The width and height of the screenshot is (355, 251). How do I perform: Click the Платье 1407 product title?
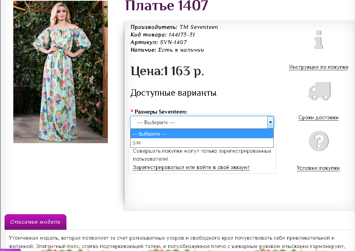coord(166,5)
